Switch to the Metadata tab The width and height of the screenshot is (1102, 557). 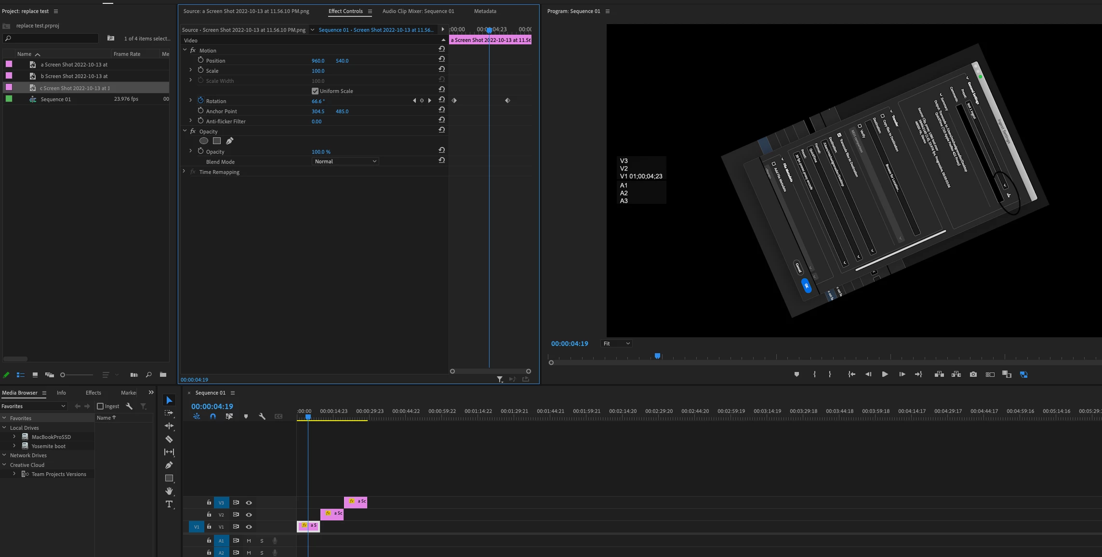point(485,11)
